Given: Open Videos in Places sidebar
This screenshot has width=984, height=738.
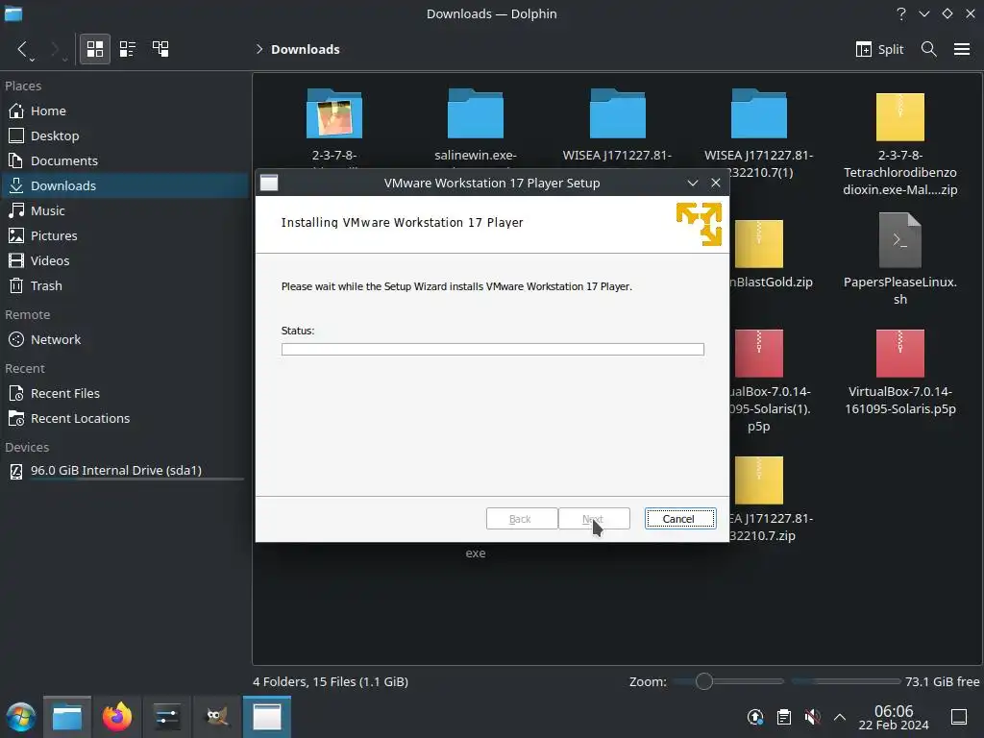Looking at the screenshot, I should [126, 260].
